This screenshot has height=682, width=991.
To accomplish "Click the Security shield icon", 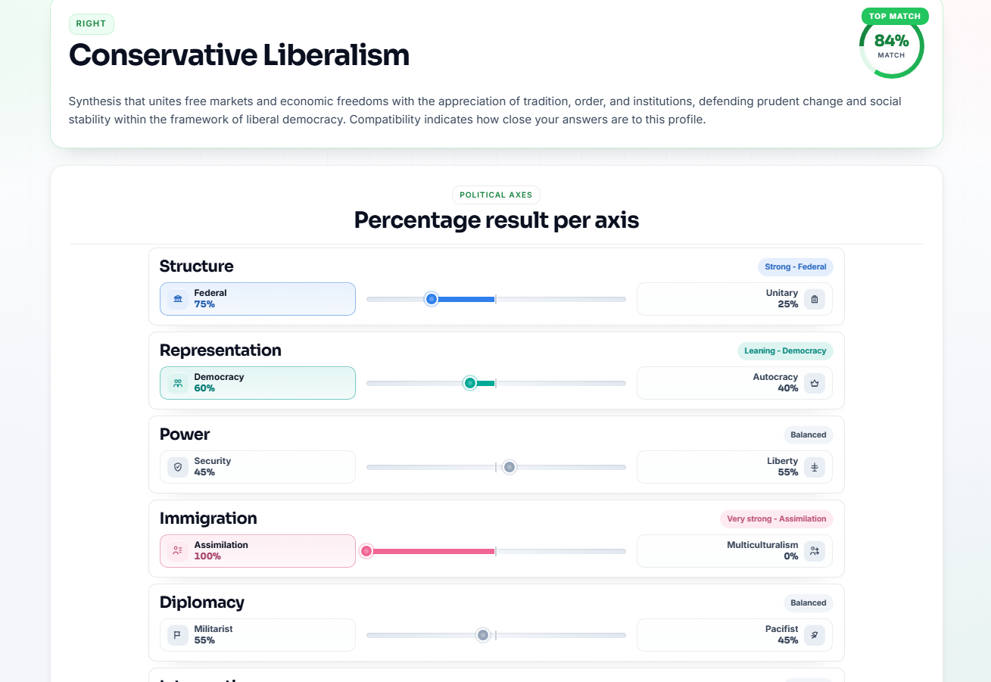I will tap(178, 467).
